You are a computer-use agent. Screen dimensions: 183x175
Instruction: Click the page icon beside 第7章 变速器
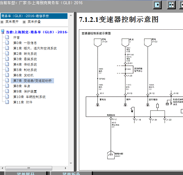pyautogui.click(x=7, y=80)
